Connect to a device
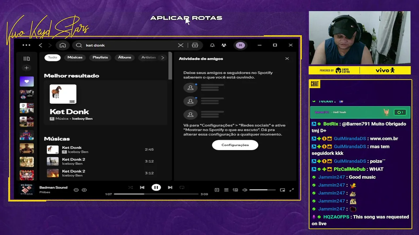This screenshot has width=419, height=235. (235, 190)
